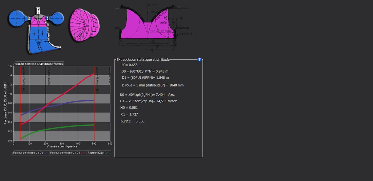Click x-axis label 'Vitesse spécifique Ns'
This screenshot has width=373, height=181.
click(x=62, y=146)
